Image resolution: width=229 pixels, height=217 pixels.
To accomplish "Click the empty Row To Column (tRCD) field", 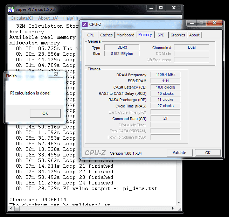I will point(166,137).
